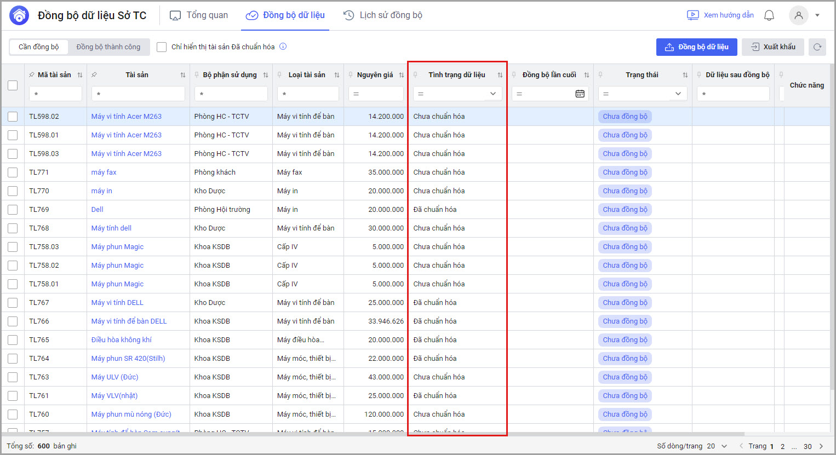Open calendar picker in Đồng bộ lần cuối filter
836x455 pixels.
(x=580, y=94)
